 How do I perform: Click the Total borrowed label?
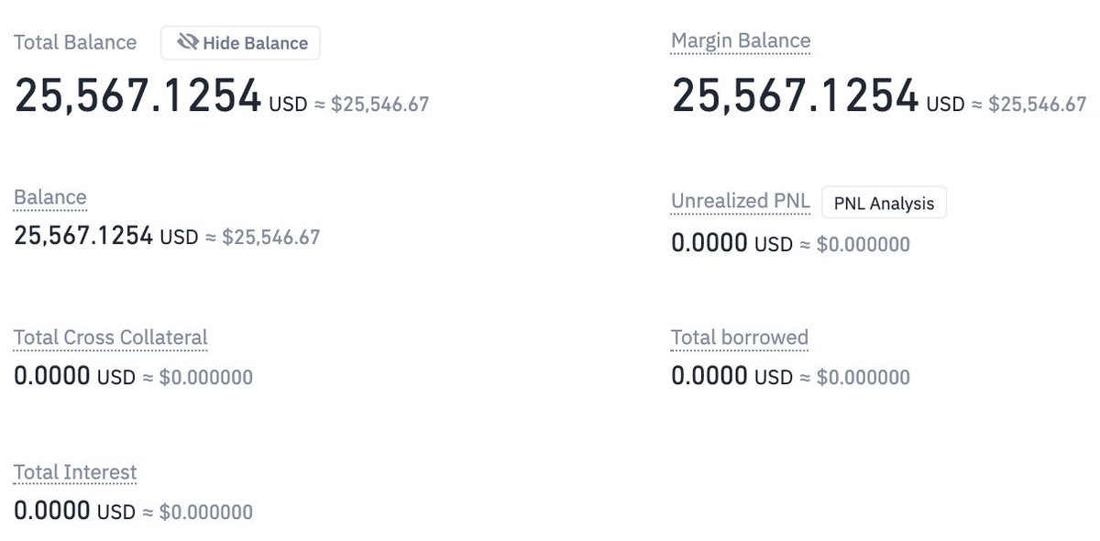740,337
